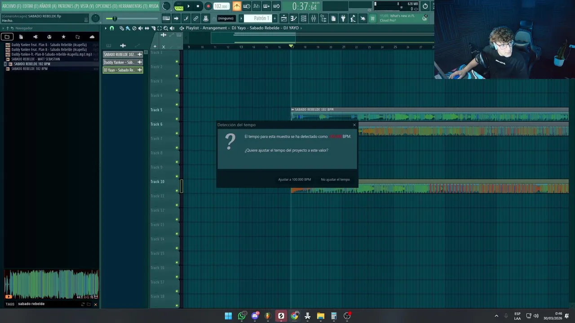Select the playlist Slice tool
The width and height of the screenshot is (575, 323).
[x=153, y=28]
